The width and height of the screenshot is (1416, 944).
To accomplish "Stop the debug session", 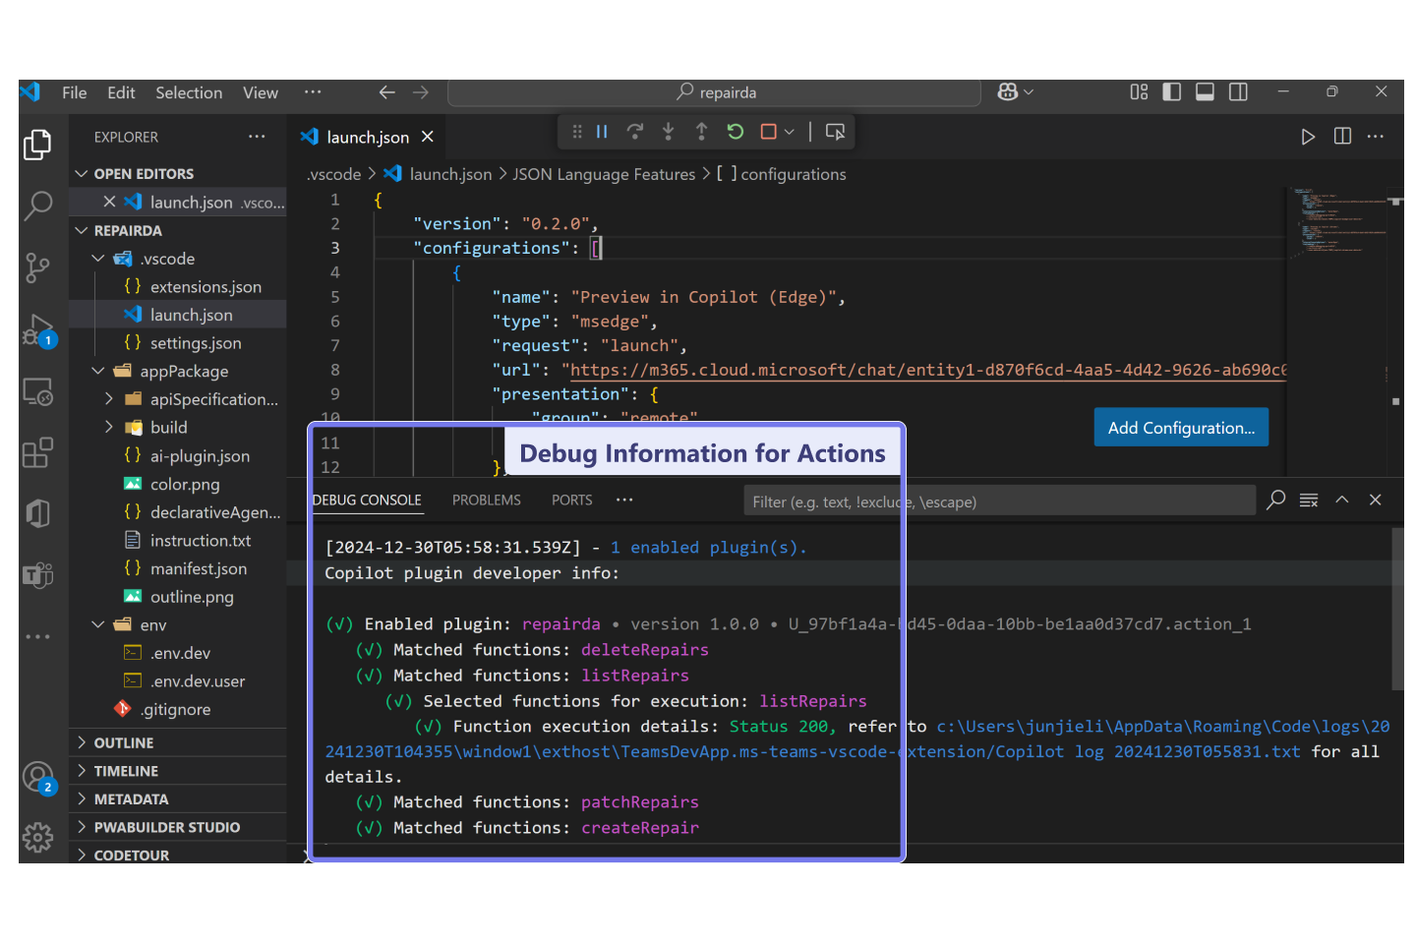I will point(769,132).
